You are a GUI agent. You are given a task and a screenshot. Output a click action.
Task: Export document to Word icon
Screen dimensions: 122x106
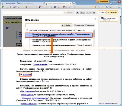pos(77,12)
